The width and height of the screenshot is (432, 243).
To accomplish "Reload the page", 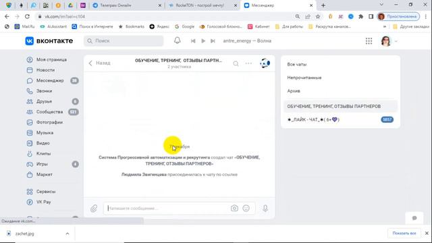I will click(x=27, y=16).
